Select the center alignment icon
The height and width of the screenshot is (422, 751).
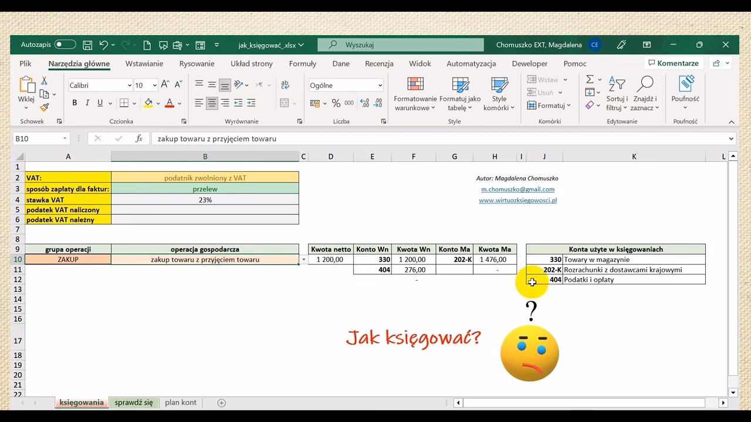pyautogui.click(x=211, y=103)
